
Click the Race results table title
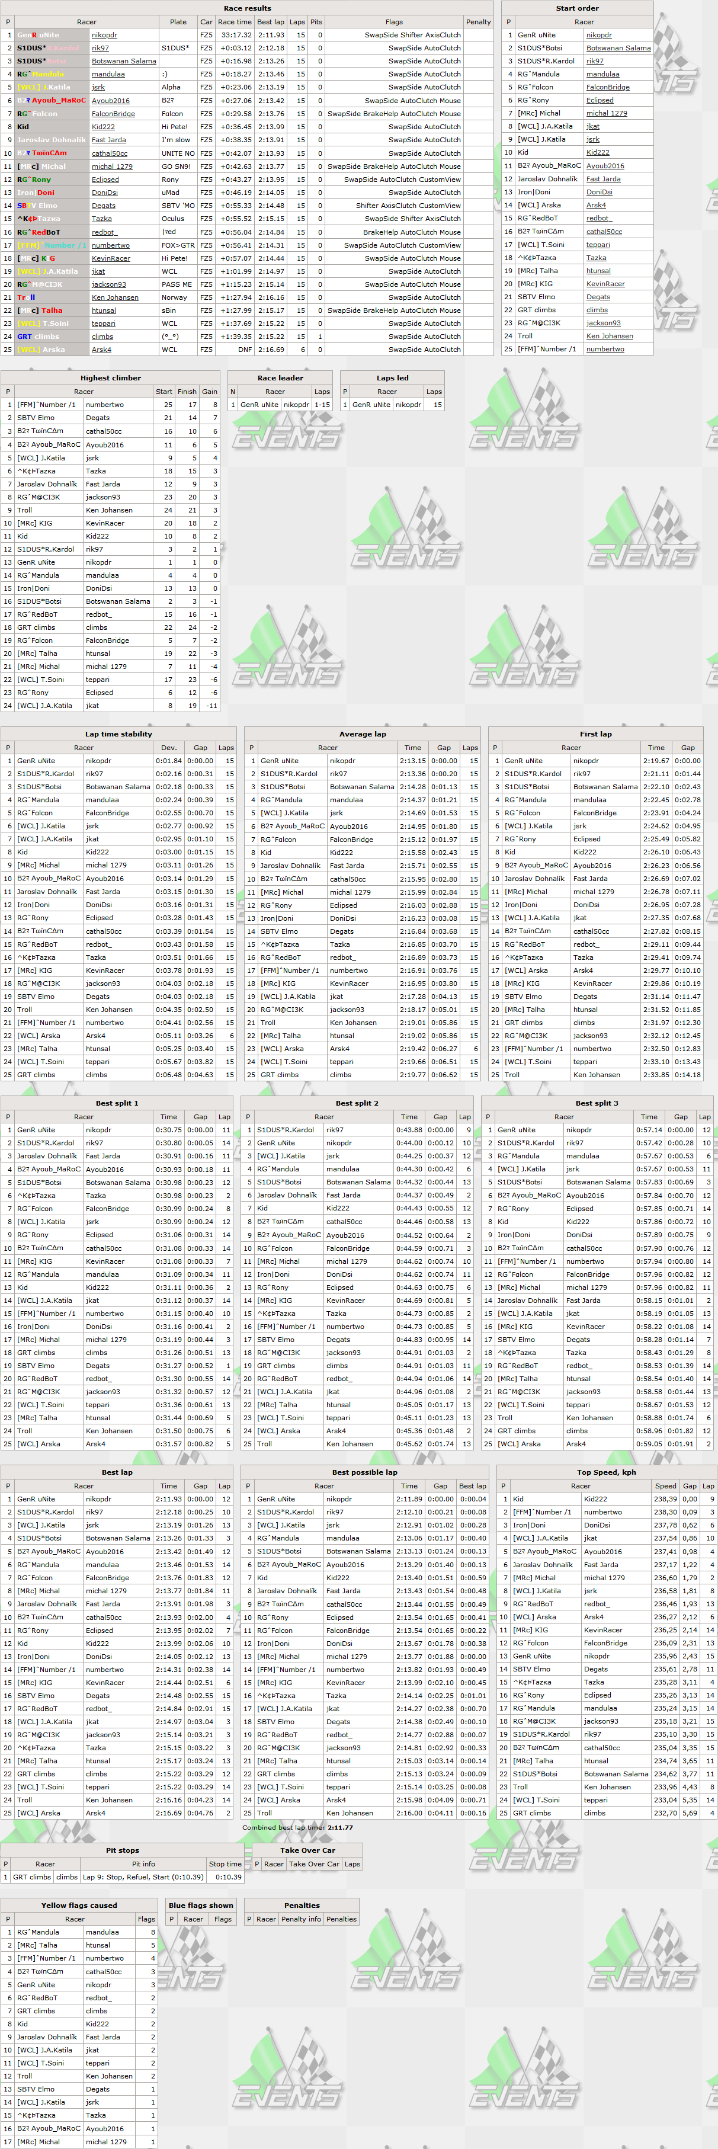(247, 8)
